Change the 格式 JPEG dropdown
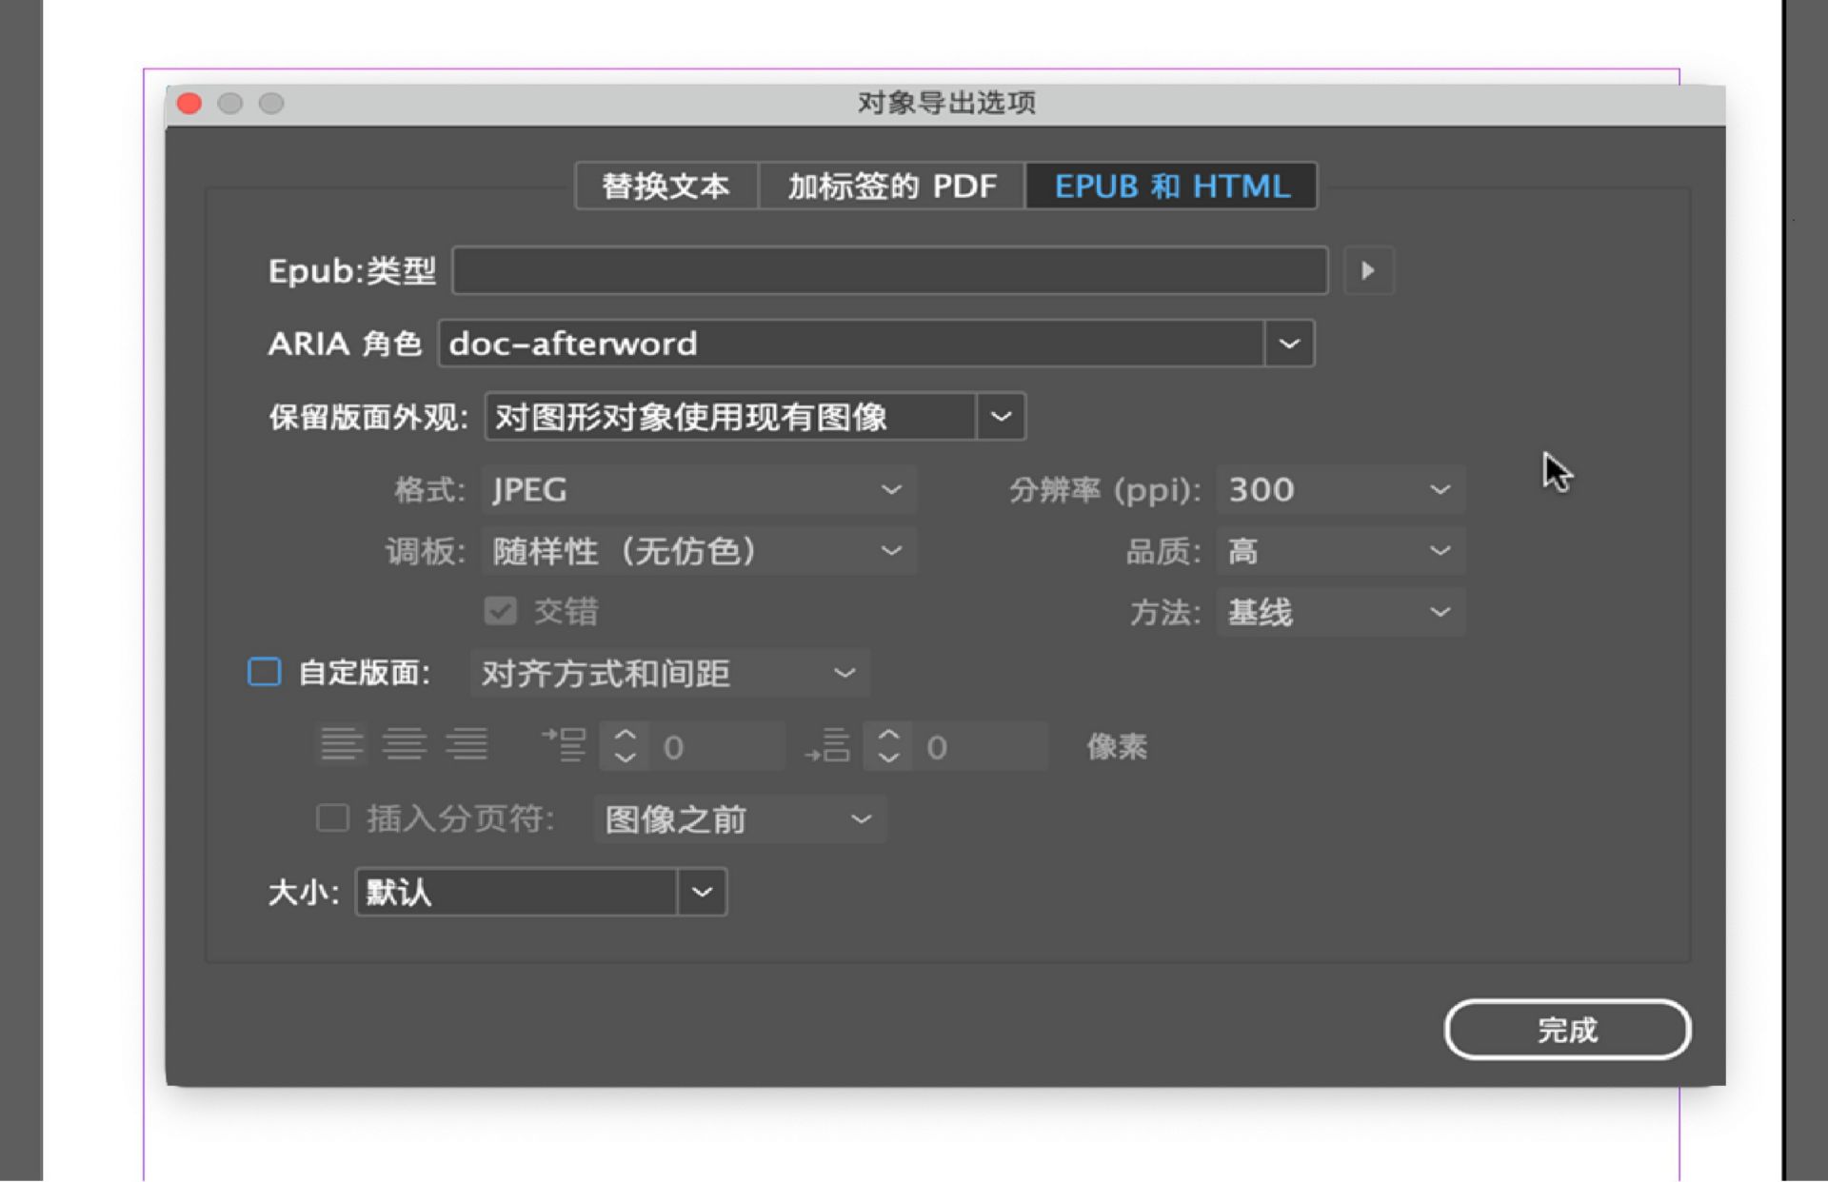1828x1182 pixels. tap(889, 489)
